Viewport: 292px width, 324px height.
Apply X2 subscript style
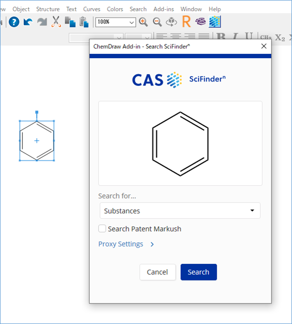point(280,37)
